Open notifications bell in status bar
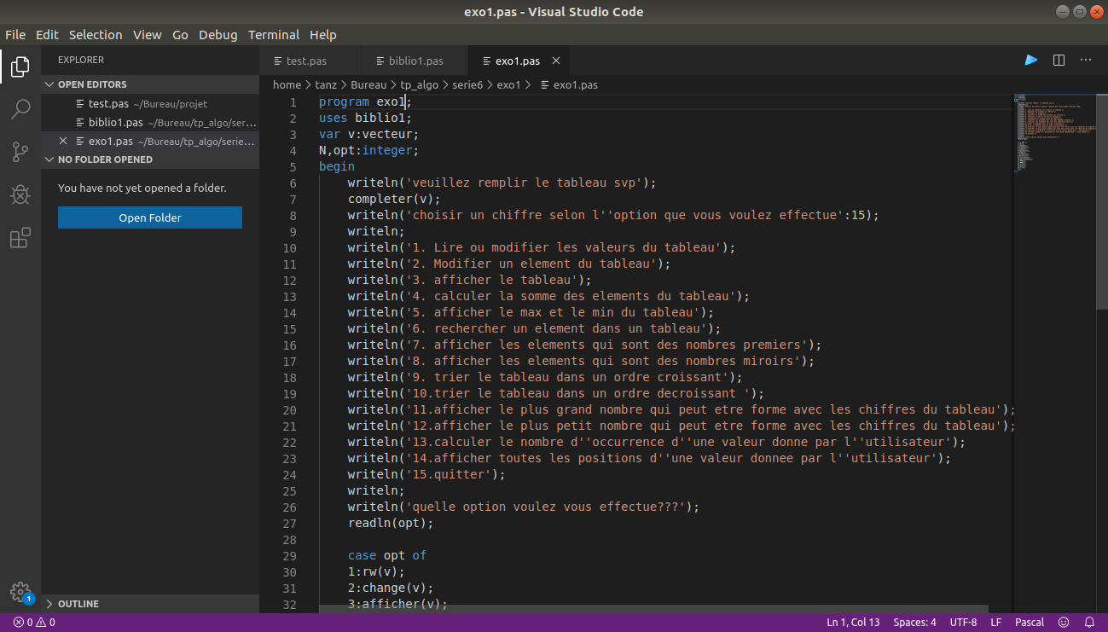1108x632 pixels. [x=1089, y=623]
